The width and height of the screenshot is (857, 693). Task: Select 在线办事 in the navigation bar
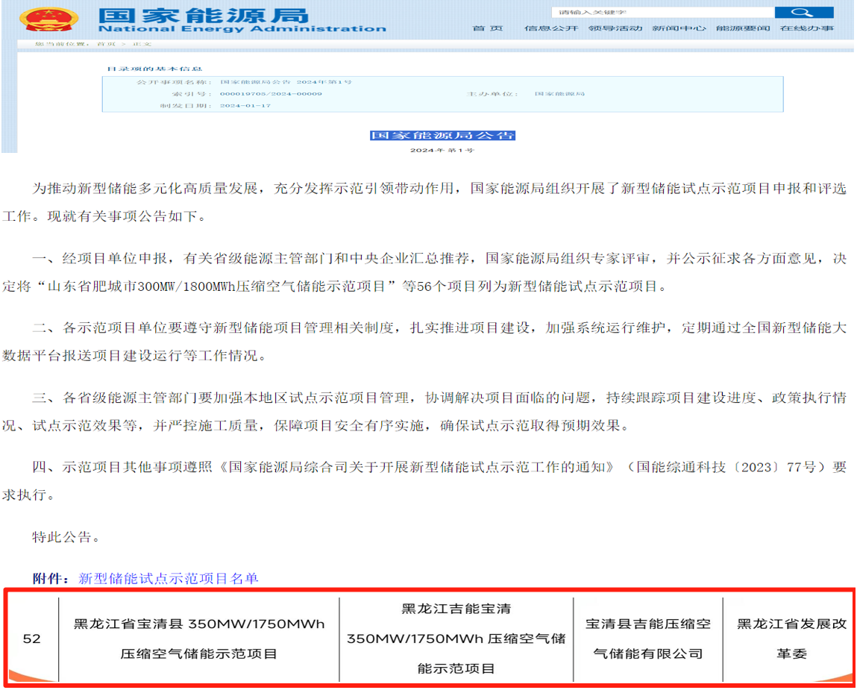click(x=806, y=28)
